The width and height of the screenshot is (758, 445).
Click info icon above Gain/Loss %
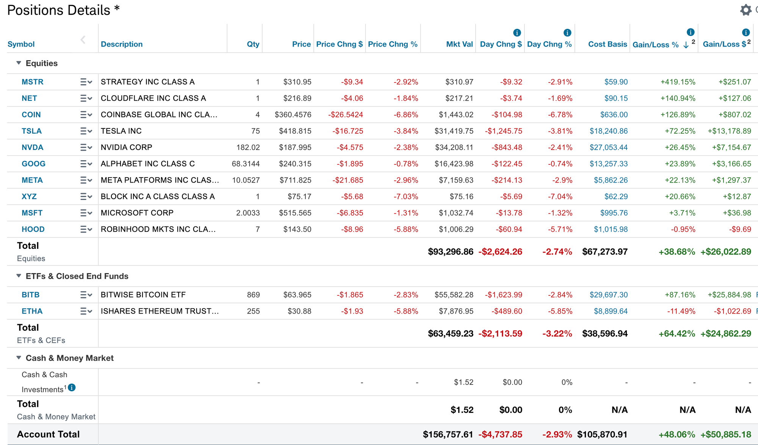coord(691,32)
